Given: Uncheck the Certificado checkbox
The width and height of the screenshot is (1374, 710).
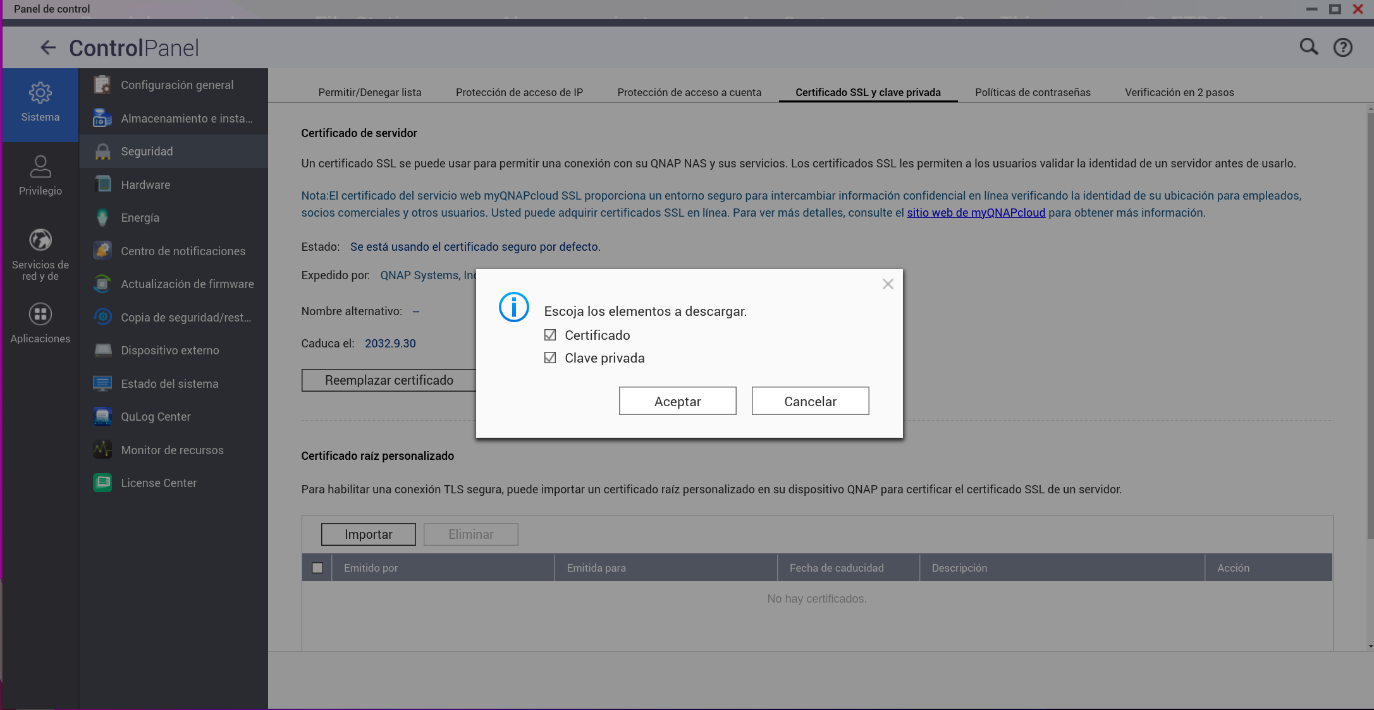Looking at the screenshot, I should pos(550,335).
